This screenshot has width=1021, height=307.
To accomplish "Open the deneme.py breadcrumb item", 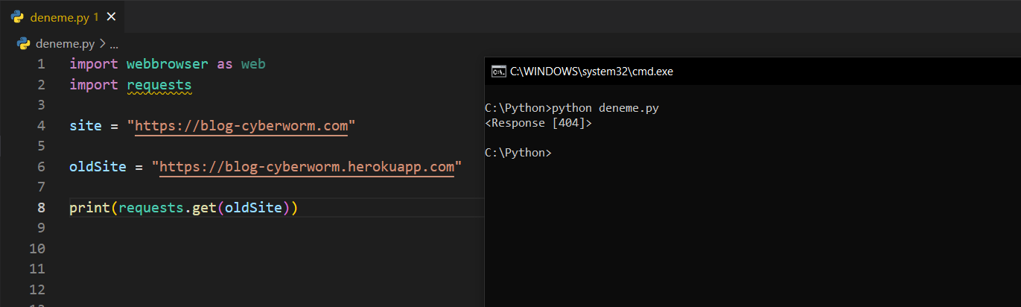I will pos(66,43).
